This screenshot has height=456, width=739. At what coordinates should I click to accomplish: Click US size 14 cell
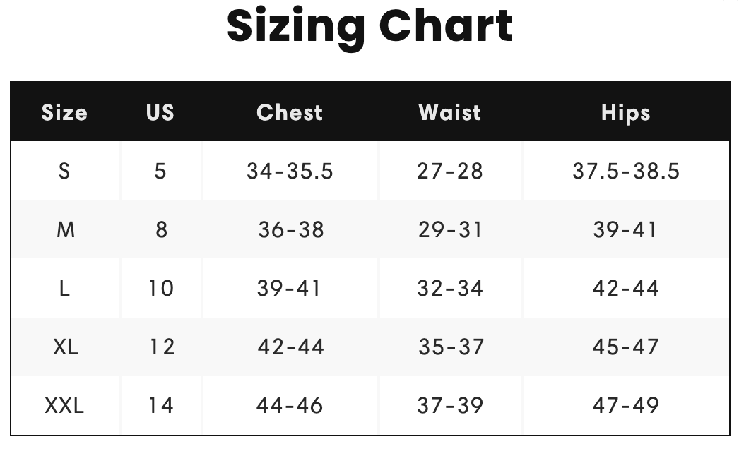160,406
